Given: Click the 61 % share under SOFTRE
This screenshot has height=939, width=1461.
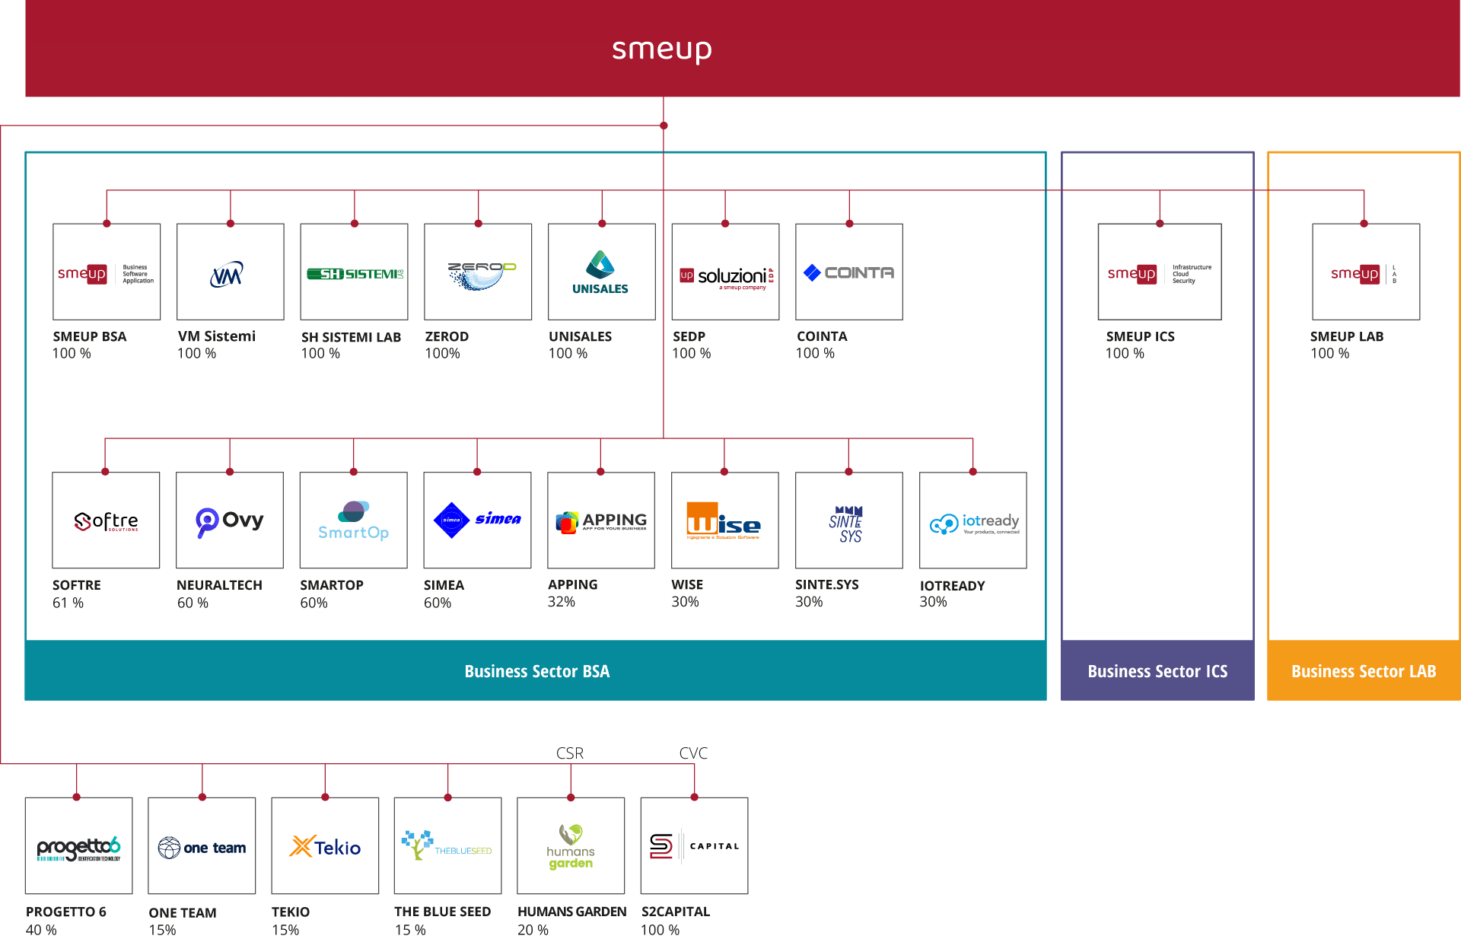Looking at the screenshot, I should (68, 603).
